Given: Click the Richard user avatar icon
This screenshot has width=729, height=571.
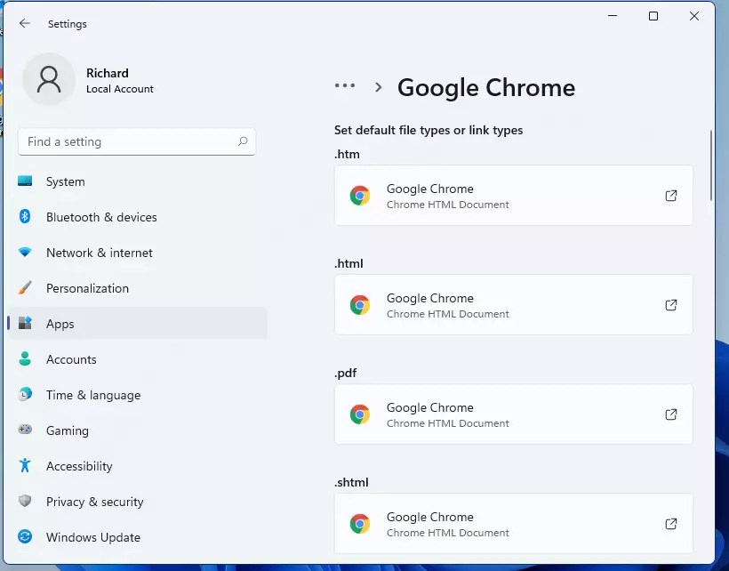Looking at the screenshot, I should click(x=49, y=79).
